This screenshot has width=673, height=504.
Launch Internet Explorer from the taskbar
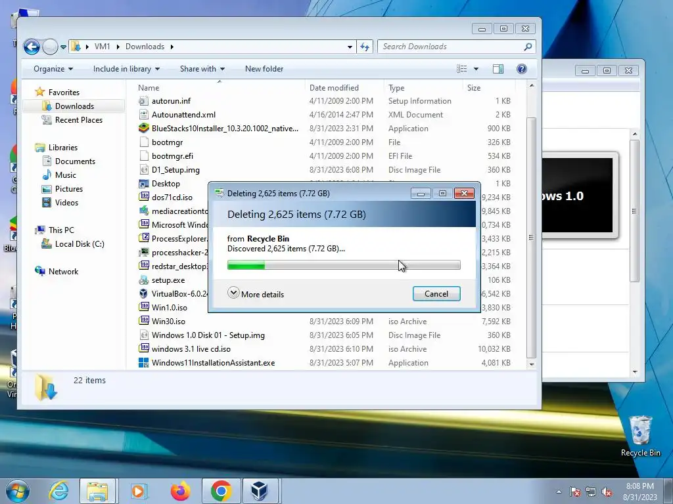[x=58, y=491]
